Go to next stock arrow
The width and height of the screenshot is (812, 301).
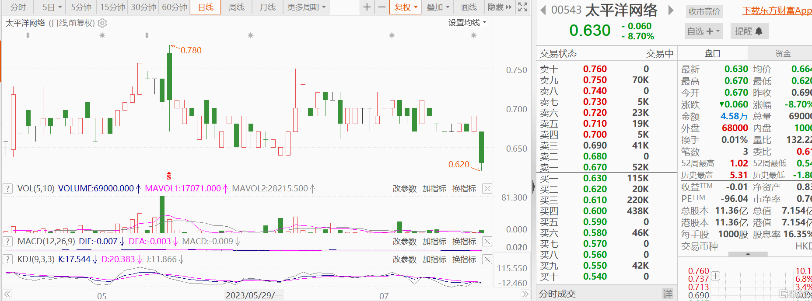(671, 10)
